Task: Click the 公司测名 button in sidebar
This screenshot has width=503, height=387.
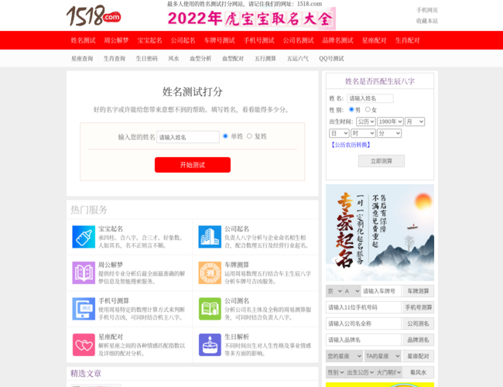Action: [x=418, y=324]
